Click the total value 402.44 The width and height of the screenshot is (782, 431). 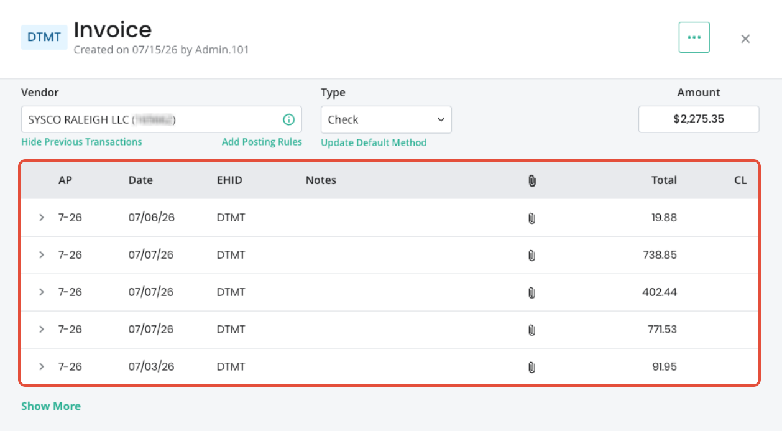click(660, 292)
